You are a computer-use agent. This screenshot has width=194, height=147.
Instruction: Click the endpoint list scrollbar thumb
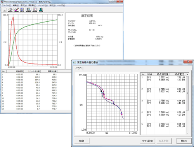(x=188, y=93)
